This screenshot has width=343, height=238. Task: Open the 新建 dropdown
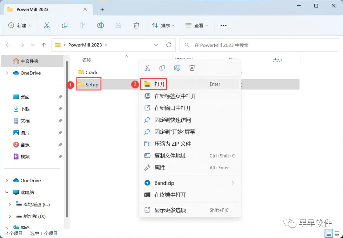click(x=19, y=25)
